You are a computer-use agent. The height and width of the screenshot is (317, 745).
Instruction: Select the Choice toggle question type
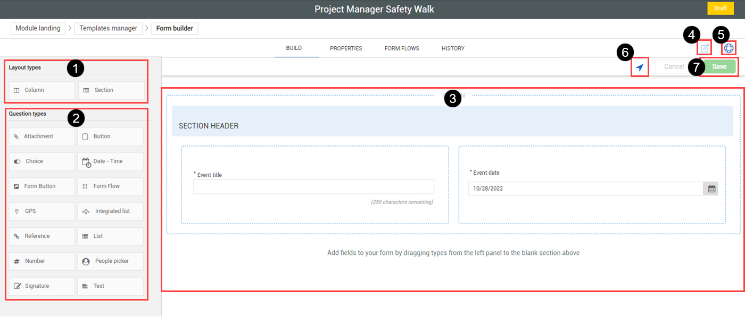[x=42, y=161]
